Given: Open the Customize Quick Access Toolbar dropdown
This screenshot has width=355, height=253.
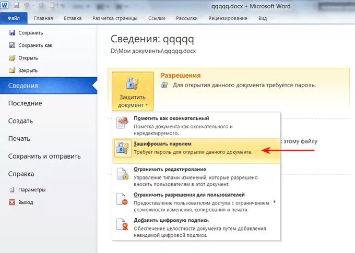Looking at the screenshot, I should [x=62, y=6].
